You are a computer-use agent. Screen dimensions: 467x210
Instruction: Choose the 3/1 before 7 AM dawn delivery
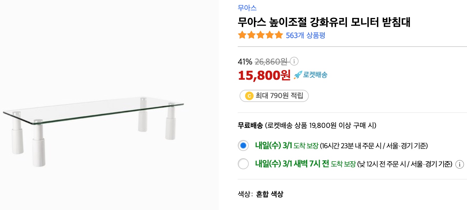(243, 164)
